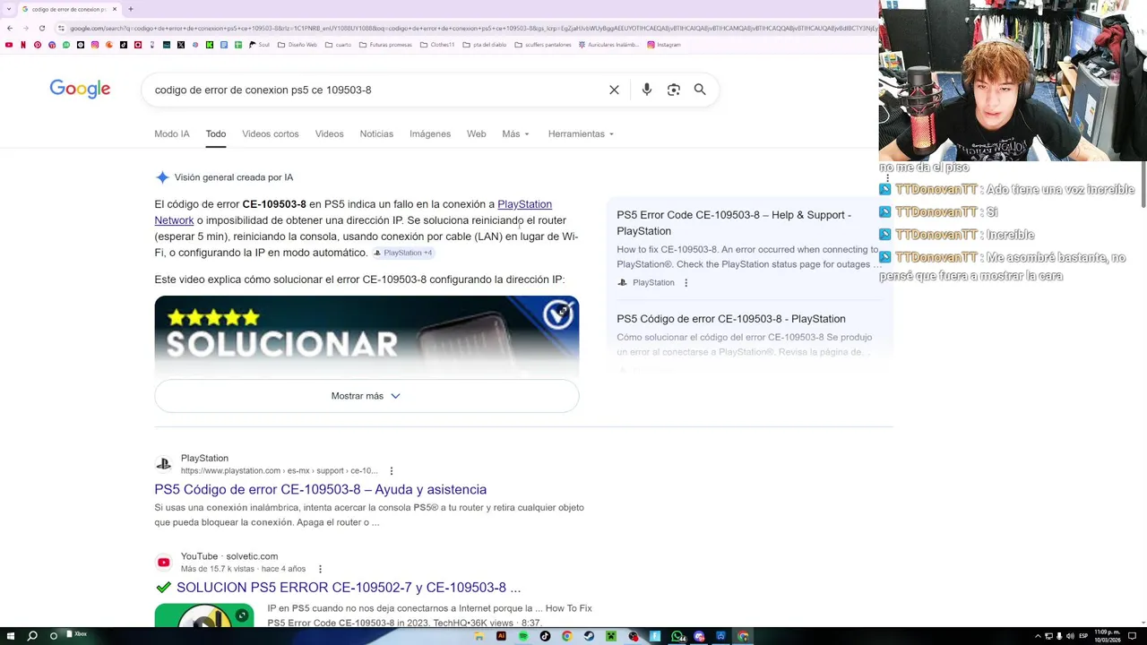Open WhatsApp from the taskbar
1147x645 pixels.
pyautogui.click(x=677, y=637)
